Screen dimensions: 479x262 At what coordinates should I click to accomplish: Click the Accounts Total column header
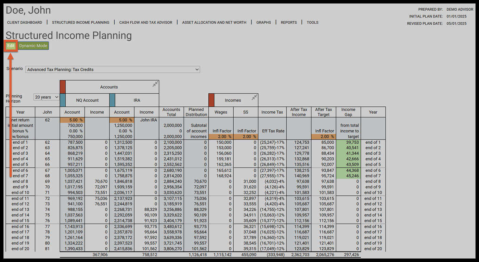pos(171,112)
